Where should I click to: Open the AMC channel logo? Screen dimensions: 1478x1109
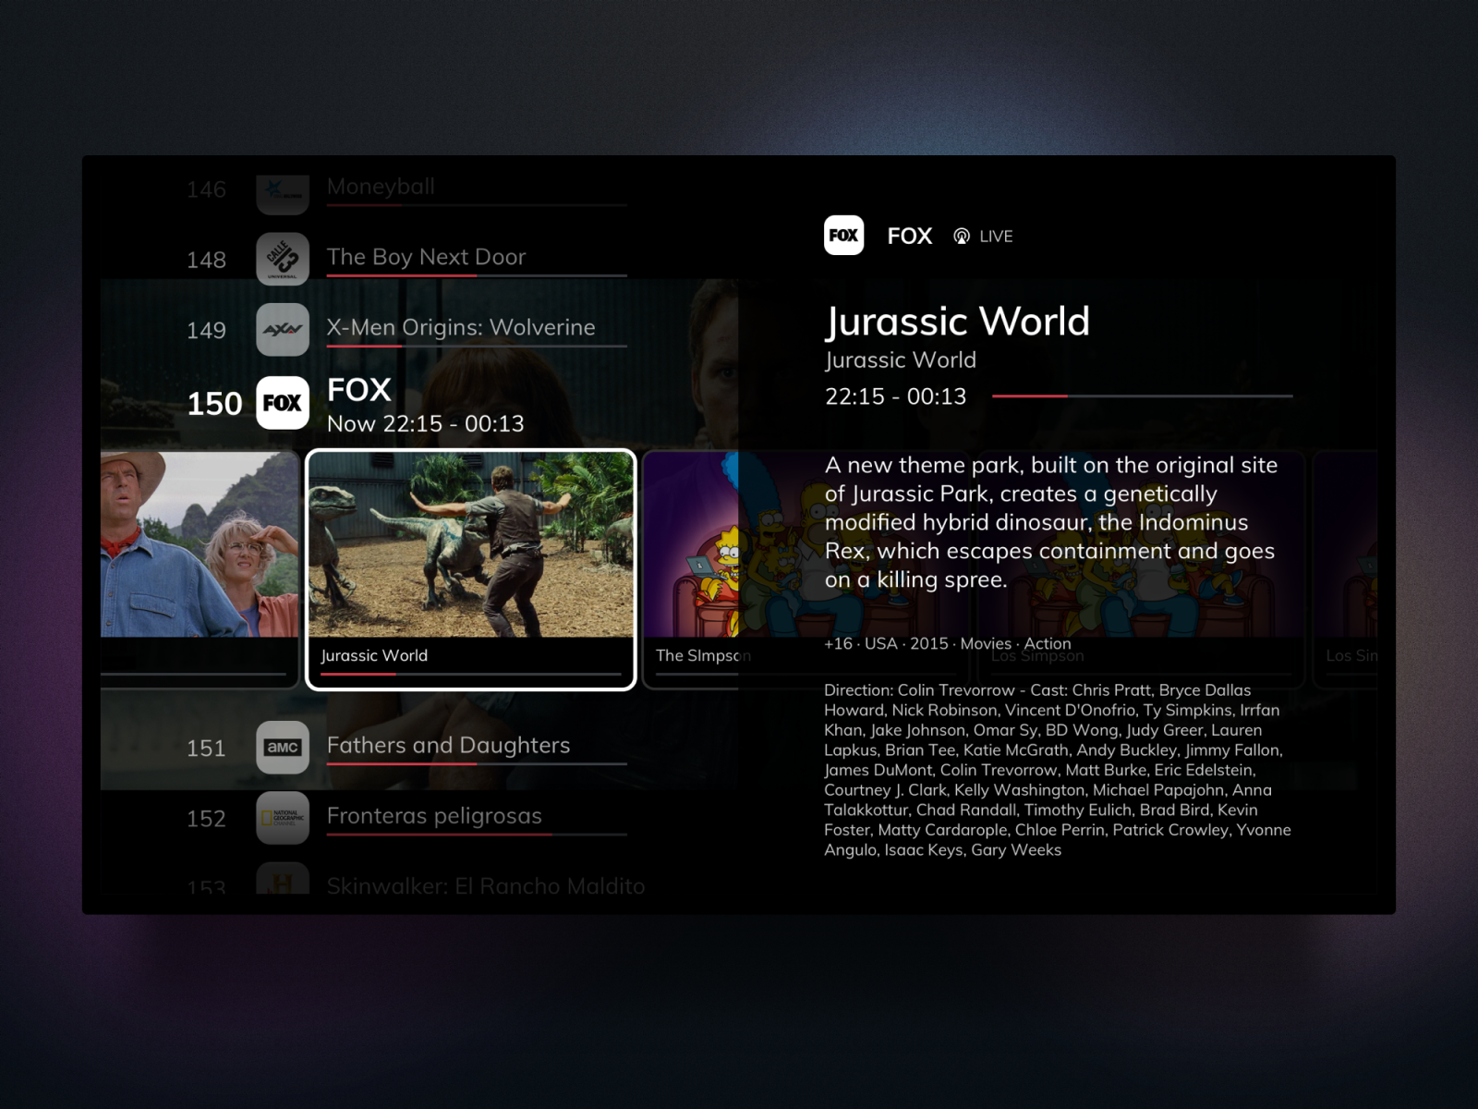tap(283, 749)
